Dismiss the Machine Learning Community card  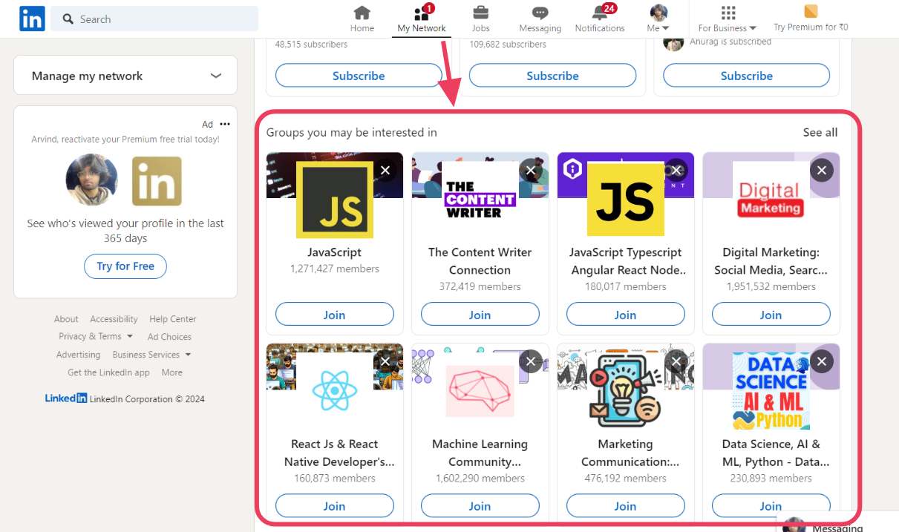click(x=530, y=361)
